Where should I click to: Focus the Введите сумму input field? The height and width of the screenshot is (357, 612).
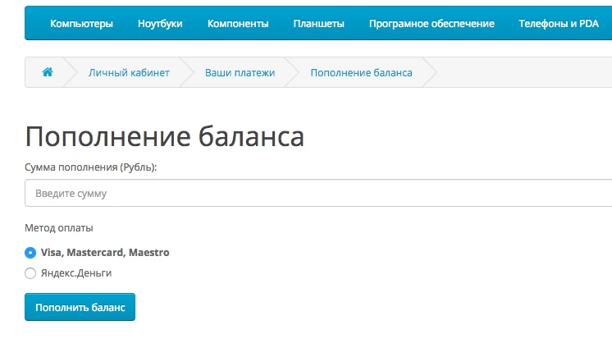(x=318, y=193)
